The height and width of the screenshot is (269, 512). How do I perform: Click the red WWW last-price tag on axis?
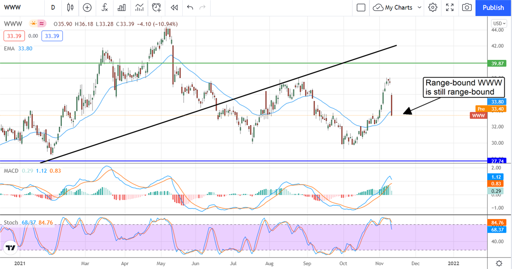pos(478,116)
